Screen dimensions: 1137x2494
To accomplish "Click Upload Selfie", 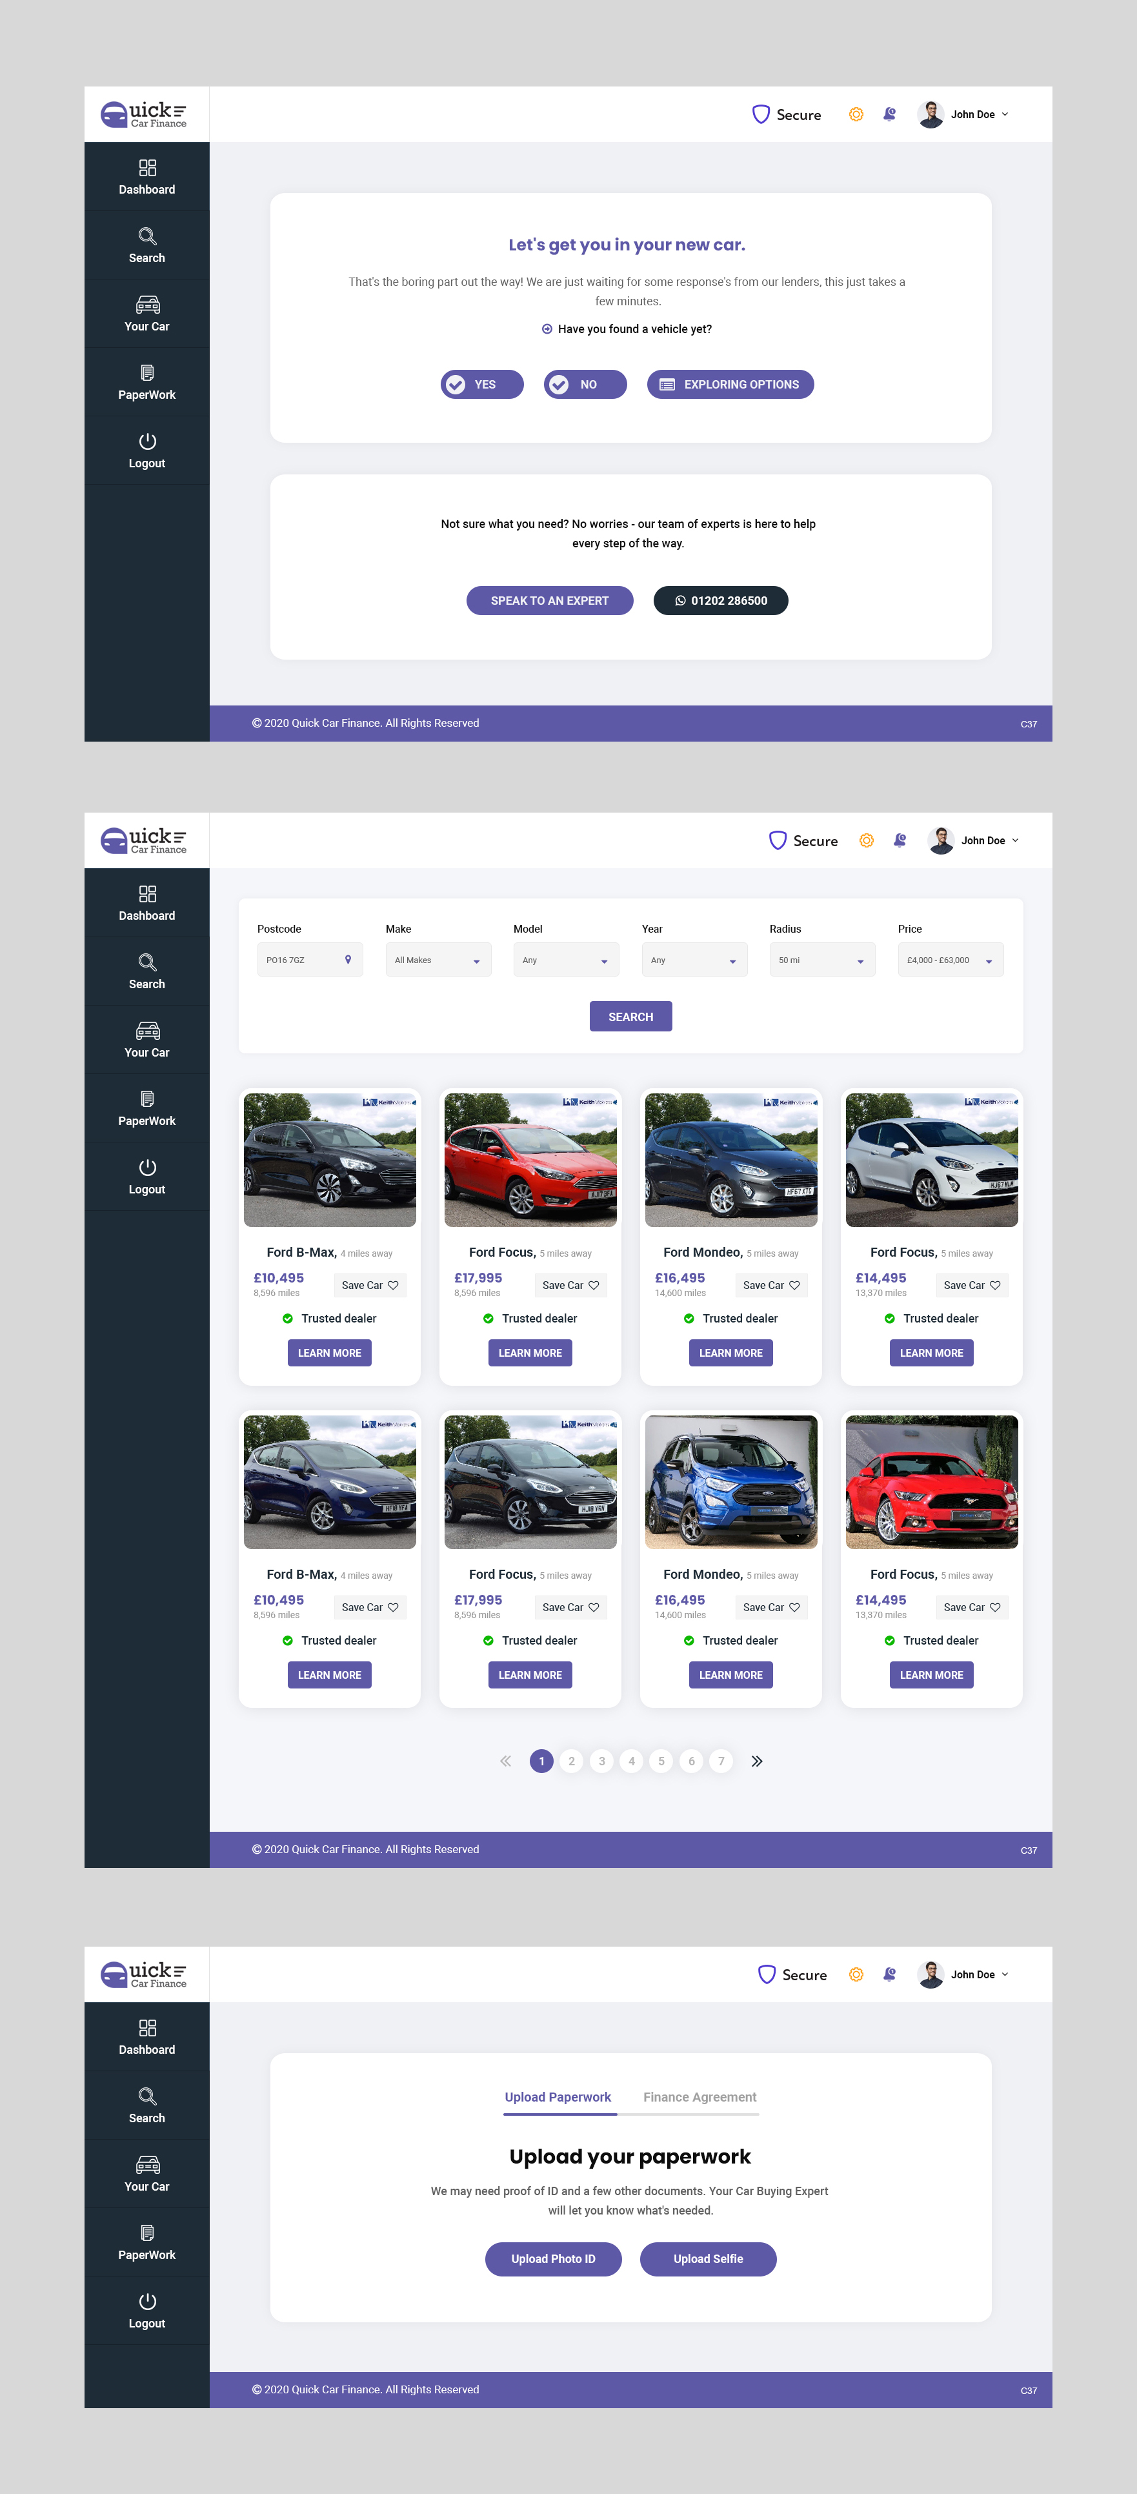I will click(709, 2259).
